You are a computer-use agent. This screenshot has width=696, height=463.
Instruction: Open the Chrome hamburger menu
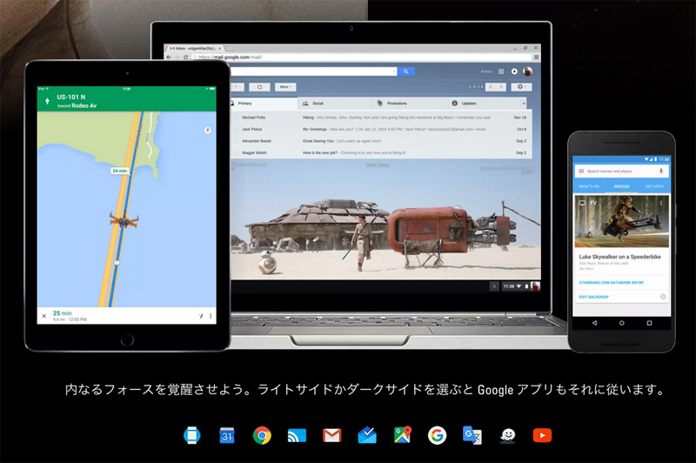coord(536,57)
